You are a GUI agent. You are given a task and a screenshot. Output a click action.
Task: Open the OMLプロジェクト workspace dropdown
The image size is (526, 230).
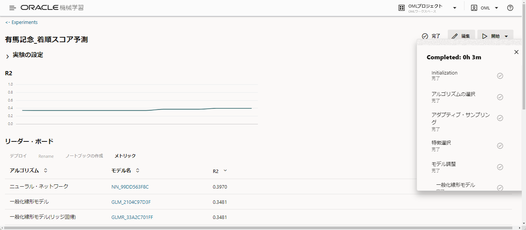(x=455, y=8)
